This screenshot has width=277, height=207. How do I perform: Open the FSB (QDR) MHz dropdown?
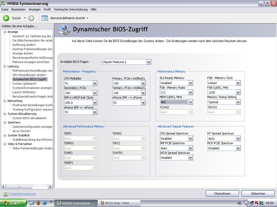pos(238,92)
